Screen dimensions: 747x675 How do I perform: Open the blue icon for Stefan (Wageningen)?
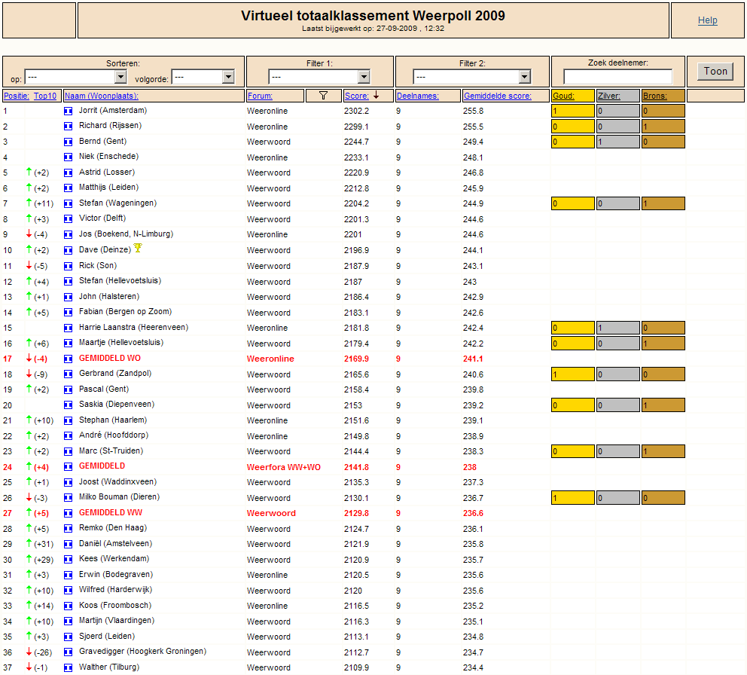(x=68, y=203)
